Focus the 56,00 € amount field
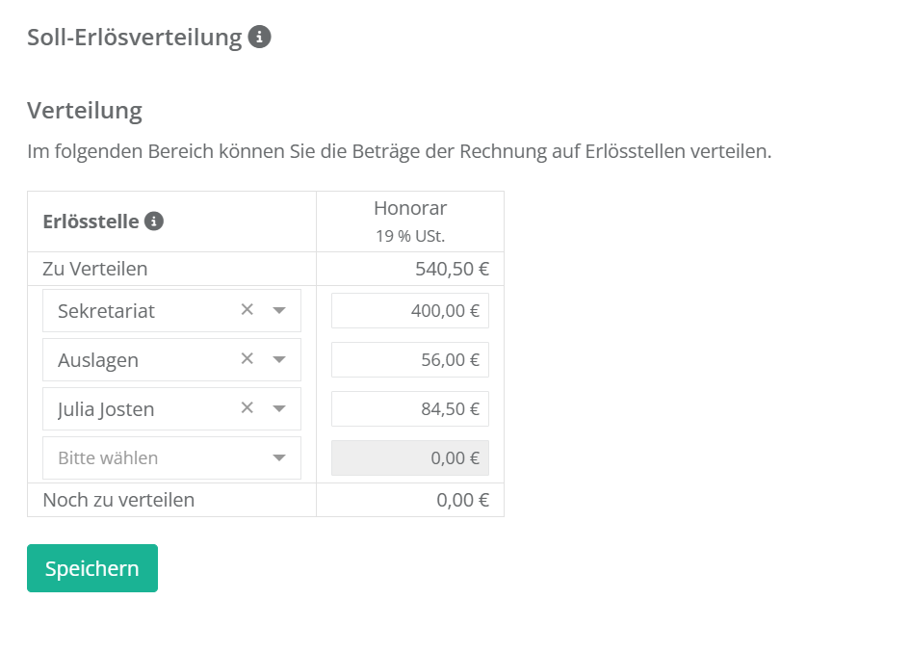 tap(409, 360)
